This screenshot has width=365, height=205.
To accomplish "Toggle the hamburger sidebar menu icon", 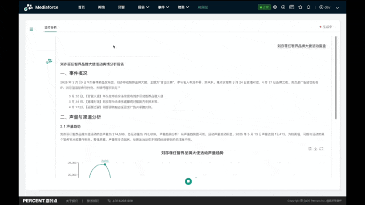I will click(31, 29).
